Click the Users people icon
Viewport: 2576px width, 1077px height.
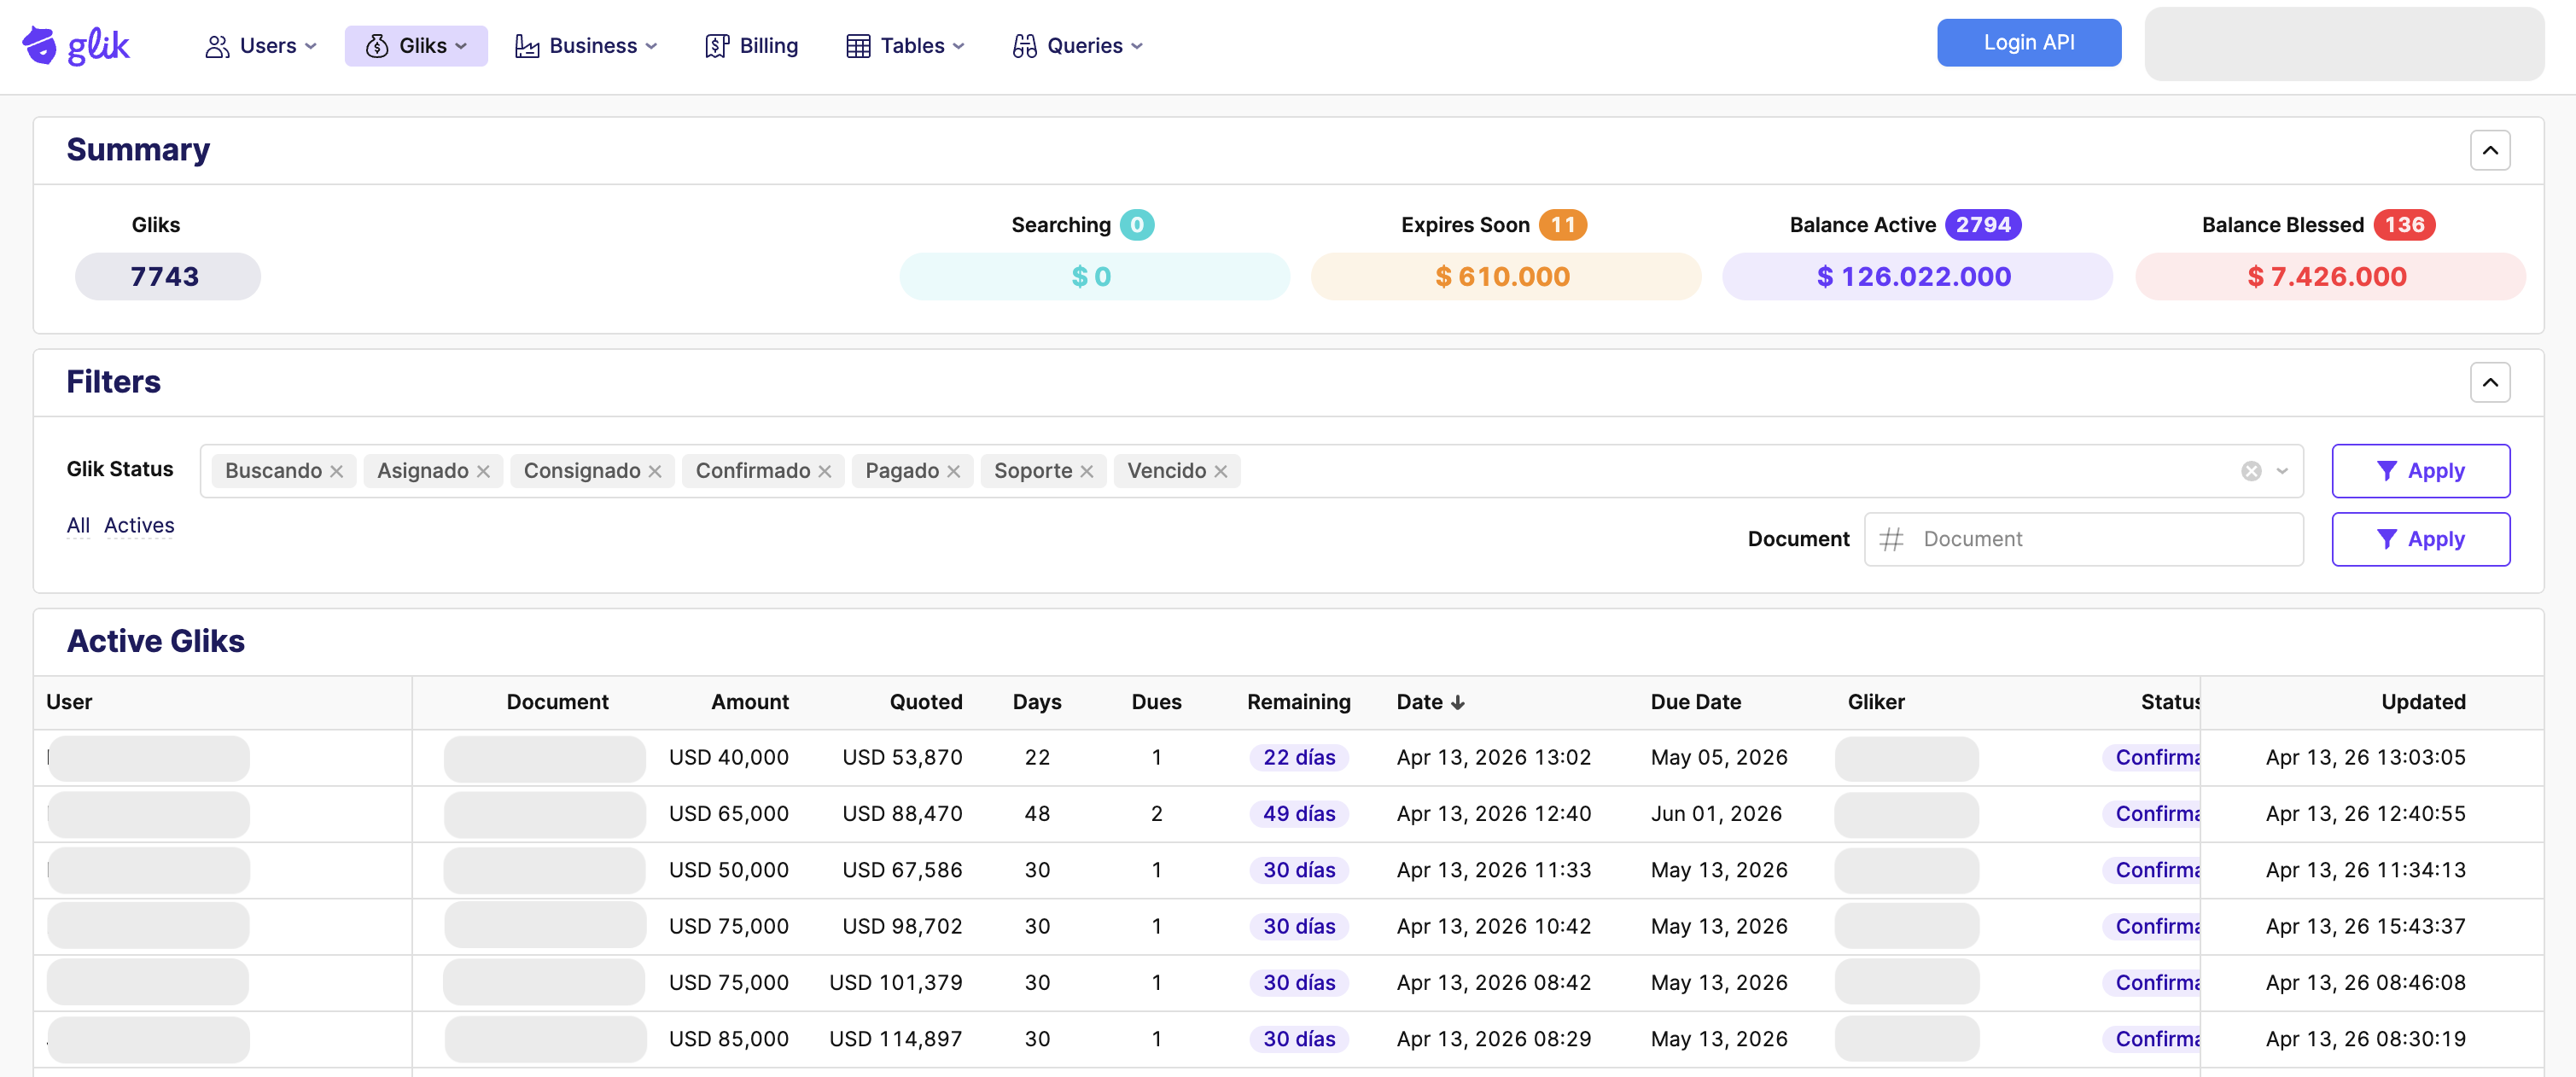pos(216,45)
